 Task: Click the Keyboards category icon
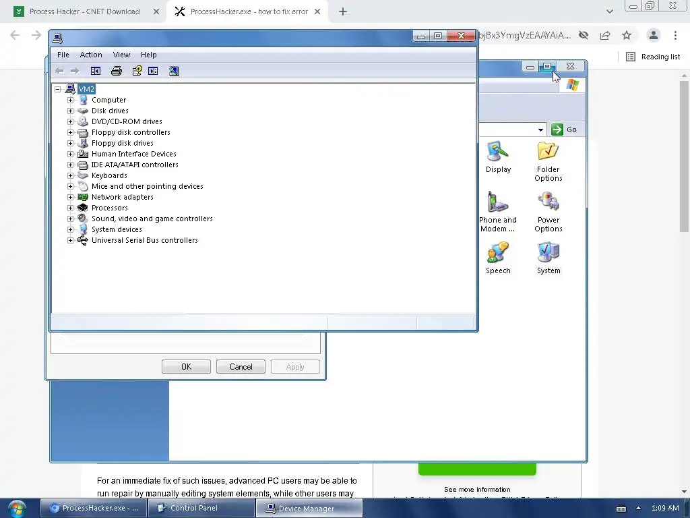coord(83,175)
